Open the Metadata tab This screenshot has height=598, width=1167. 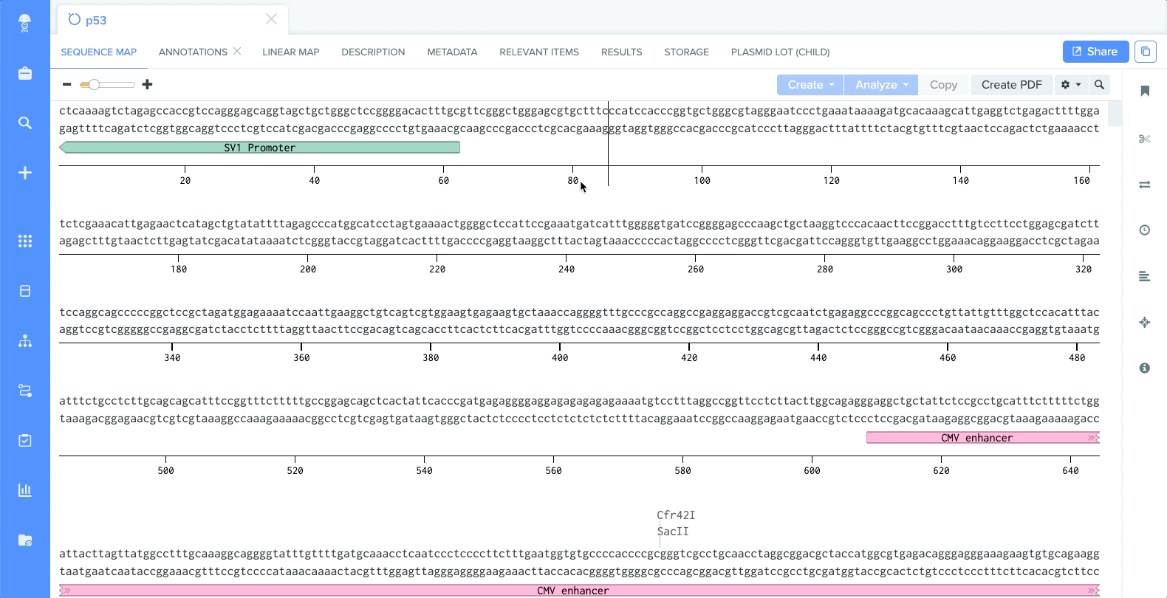(452, 52)
